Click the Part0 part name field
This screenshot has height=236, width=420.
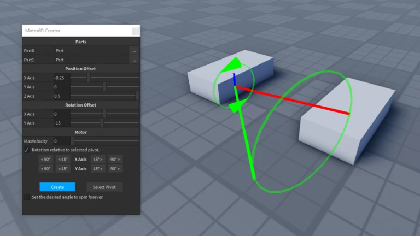point(90,51)
